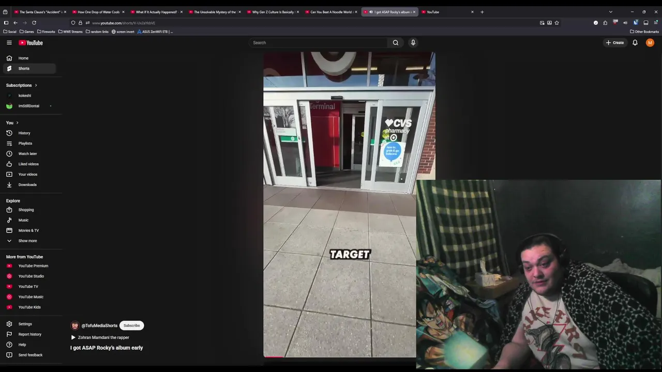The height and width of the screenshot is (372, 662).
Task: Open a new browser tab
Action: [x=482, y=12]
